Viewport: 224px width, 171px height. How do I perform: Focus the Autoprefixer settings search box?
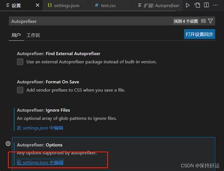coord(91,21)
